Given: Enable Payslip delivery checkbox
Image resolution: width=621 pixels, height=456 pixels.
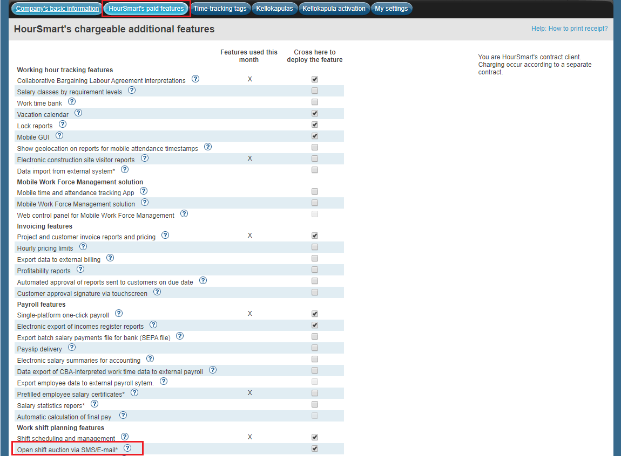Looking at the screenshot, I should pos(315,348).
